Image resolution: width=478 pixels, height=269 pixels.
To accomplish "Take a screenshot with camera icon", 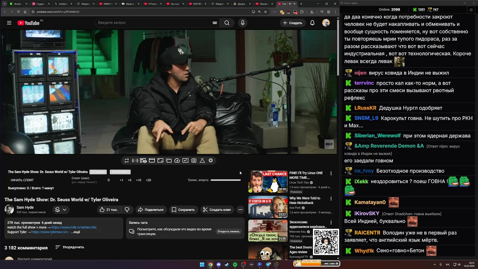I will (x=194, y=160).
